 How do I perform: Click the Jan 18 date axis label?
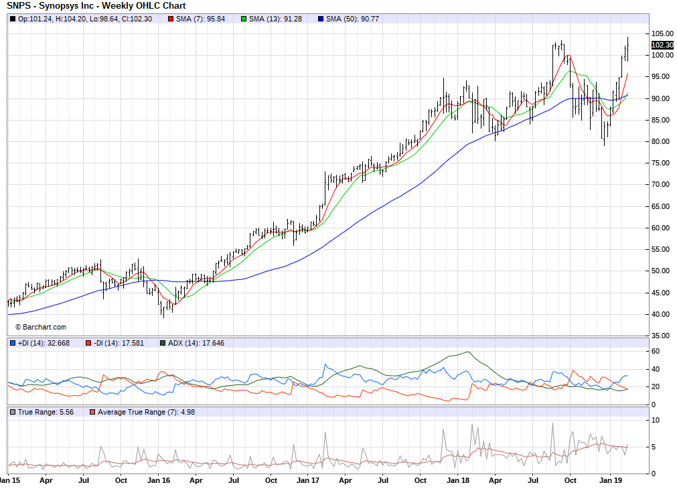458,480
